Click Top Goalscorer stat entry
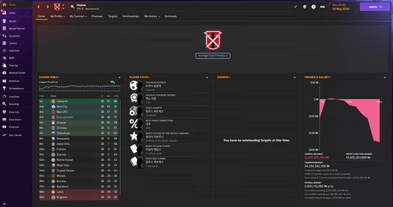 click(169, 86)
